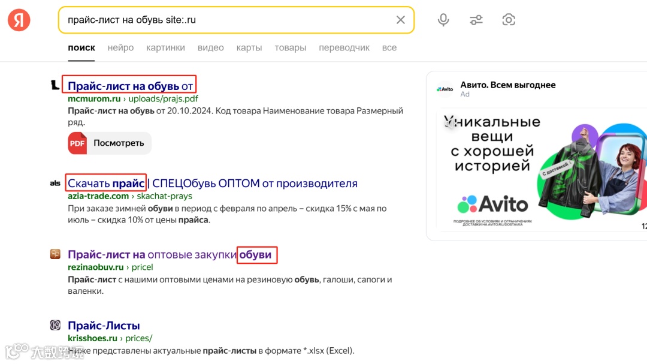Switch to the картинки tab
Viewport: 647px width, 364px height.
(x=165, y=48)
